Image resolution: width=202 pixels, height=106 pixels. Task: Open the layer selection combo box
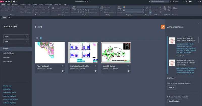click(x=88, y=7)
